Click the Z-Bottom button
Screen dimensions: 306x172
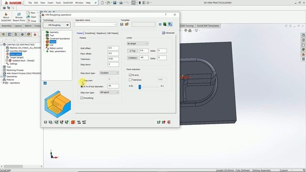tap(132, 58)
